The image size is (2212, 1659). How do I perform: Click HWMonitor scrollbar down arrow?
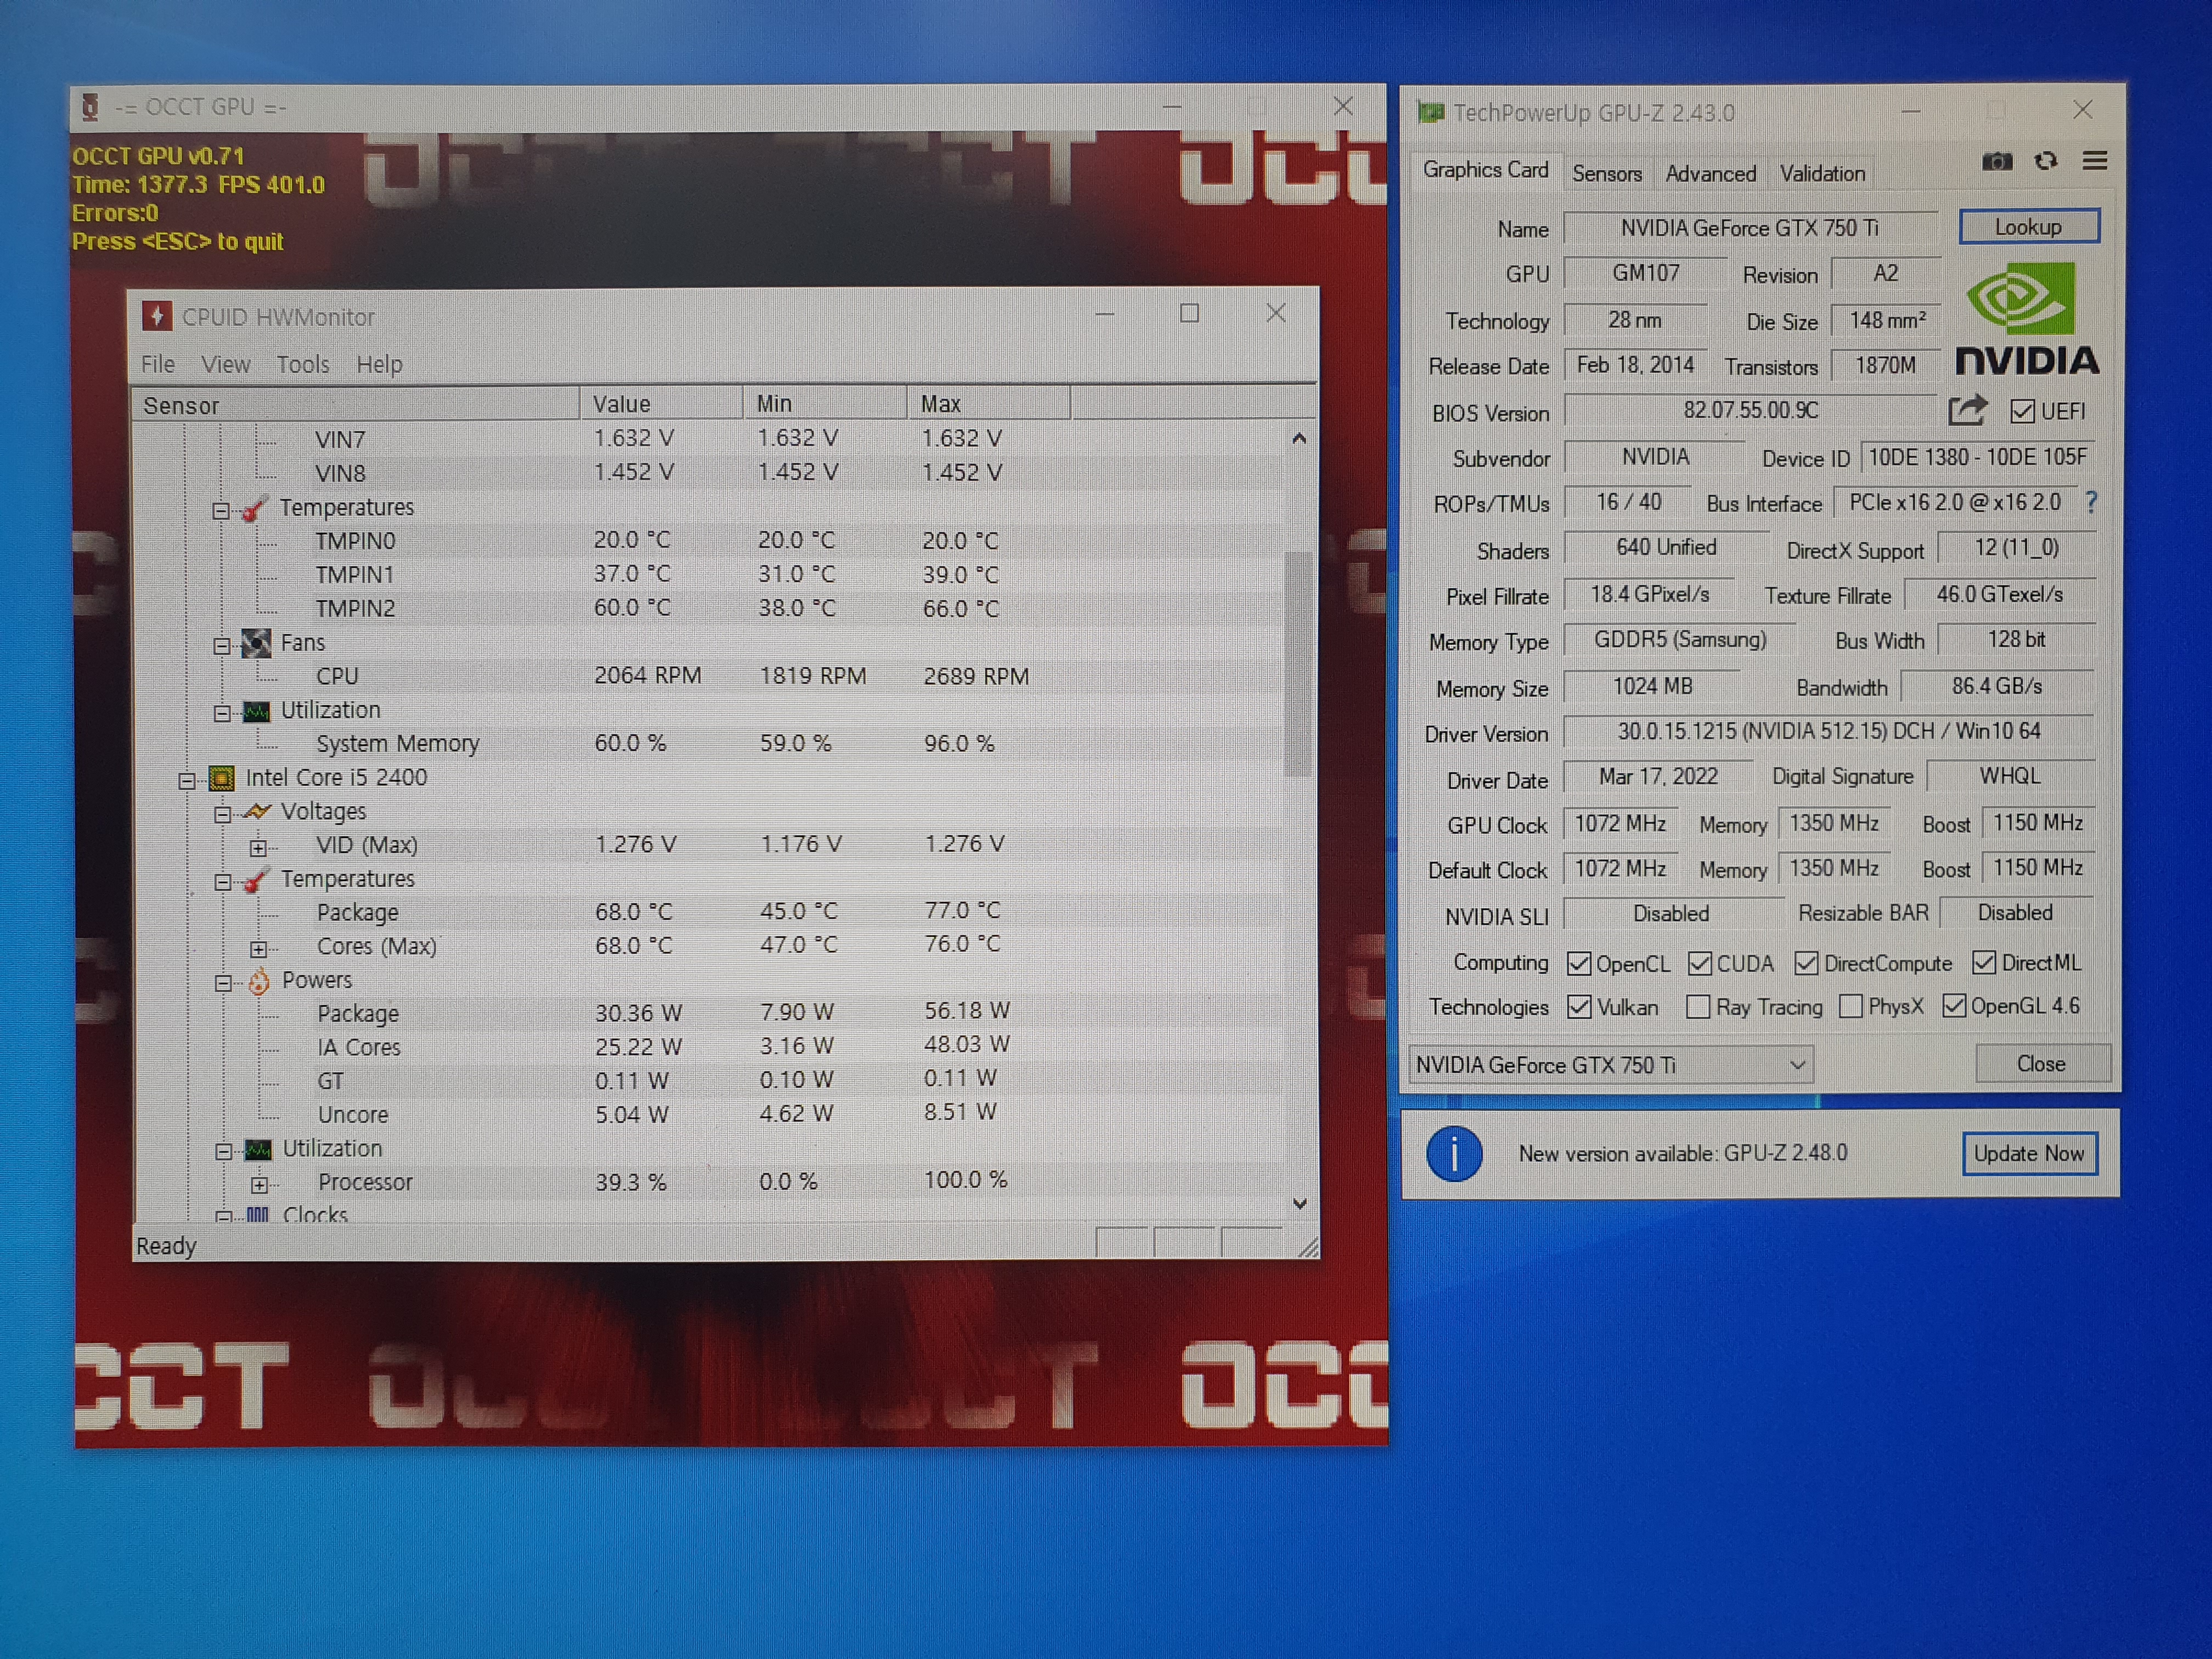tap(1300, 1203)
